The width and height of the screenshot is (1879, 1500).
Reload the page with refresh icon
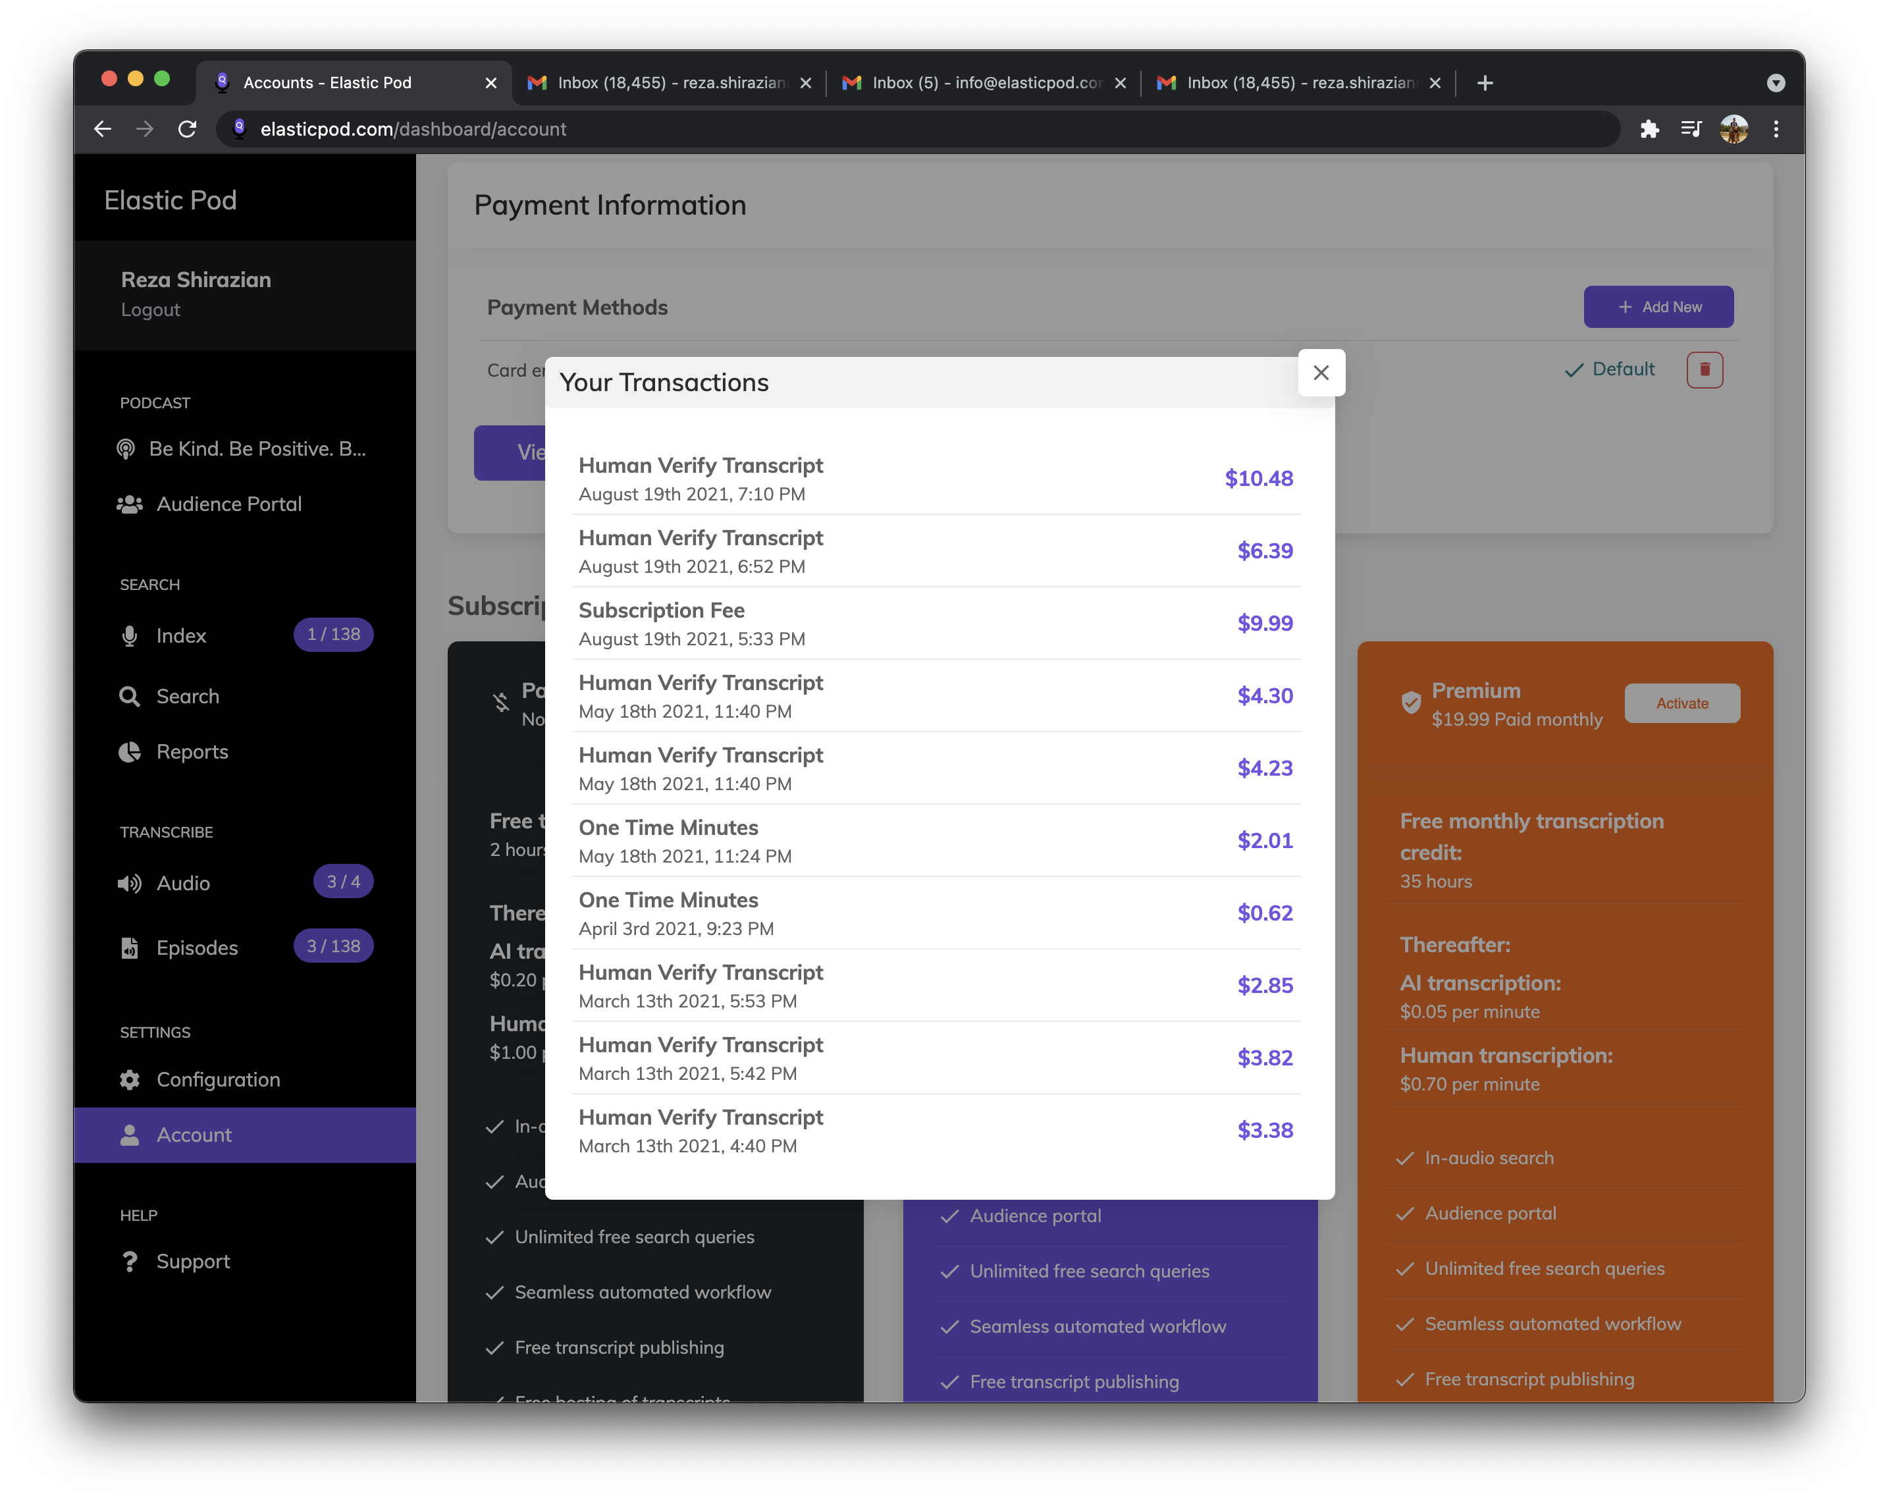tap(188, 129)
